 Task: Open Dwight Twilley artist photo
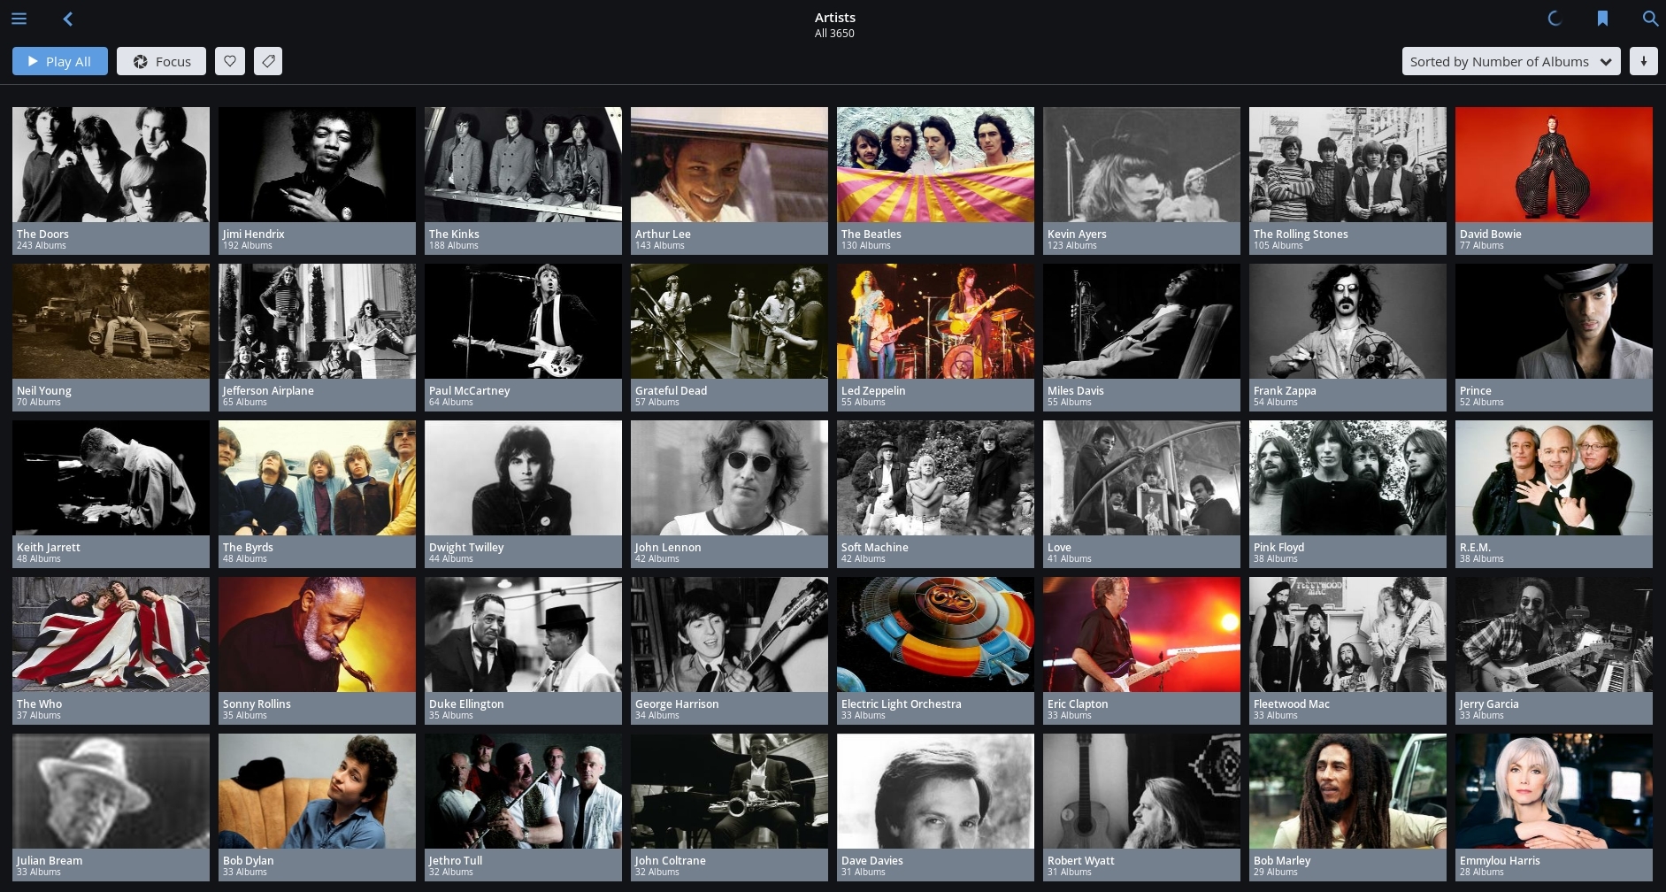click(x=523, y=478)
